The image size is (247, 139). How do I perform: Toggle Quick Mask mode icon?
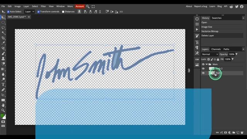3,122
